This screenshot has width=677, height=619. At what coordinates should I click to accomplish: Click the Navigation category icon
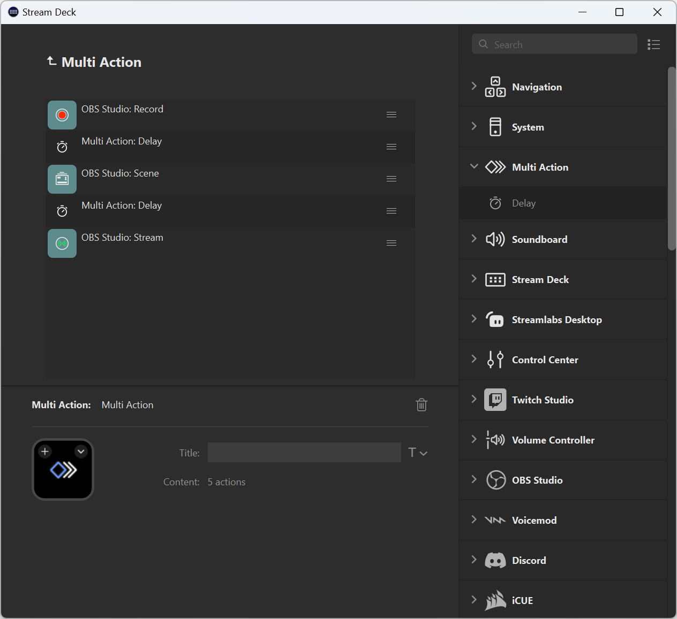pos(495,87)
